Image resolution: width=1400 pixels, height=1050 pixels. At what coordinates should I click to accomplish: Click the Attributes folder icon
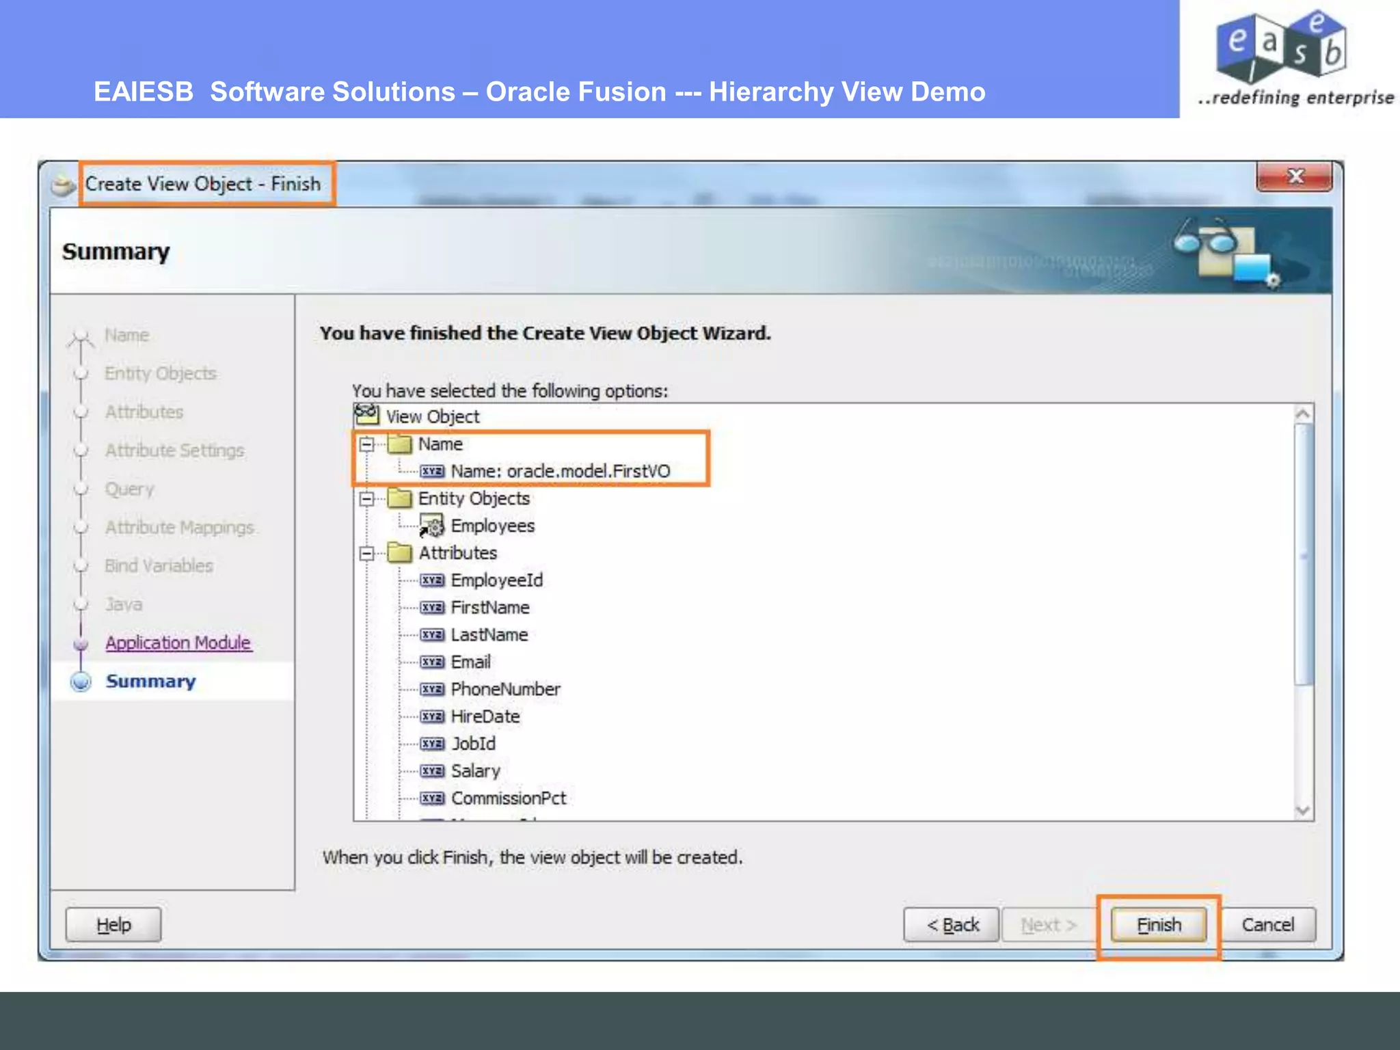400,552
